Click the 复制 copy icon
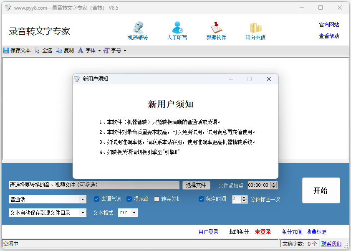This screenshot has height=251, width=351. (59, 51)
